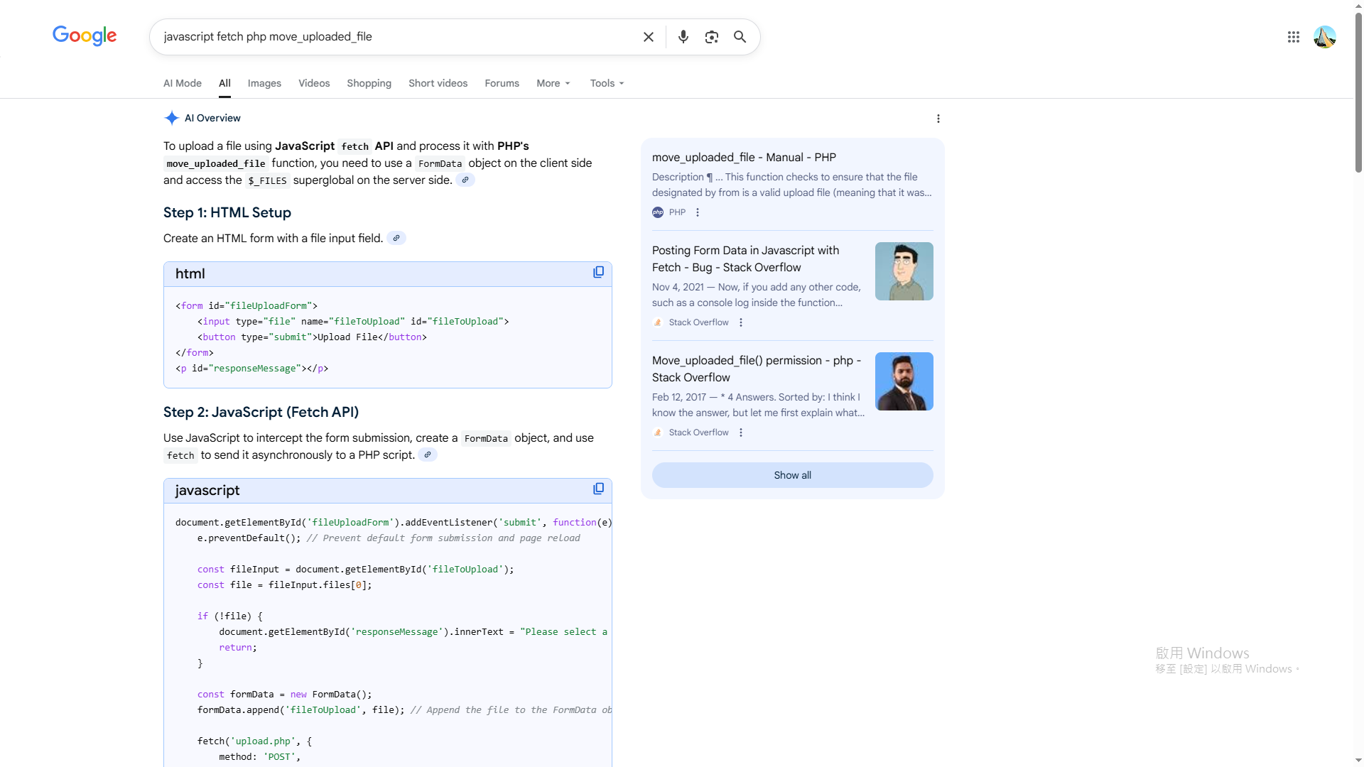Open AI Overview three-dot options menu
This screenshot has height=767, width=1364.
click(938, 119)
